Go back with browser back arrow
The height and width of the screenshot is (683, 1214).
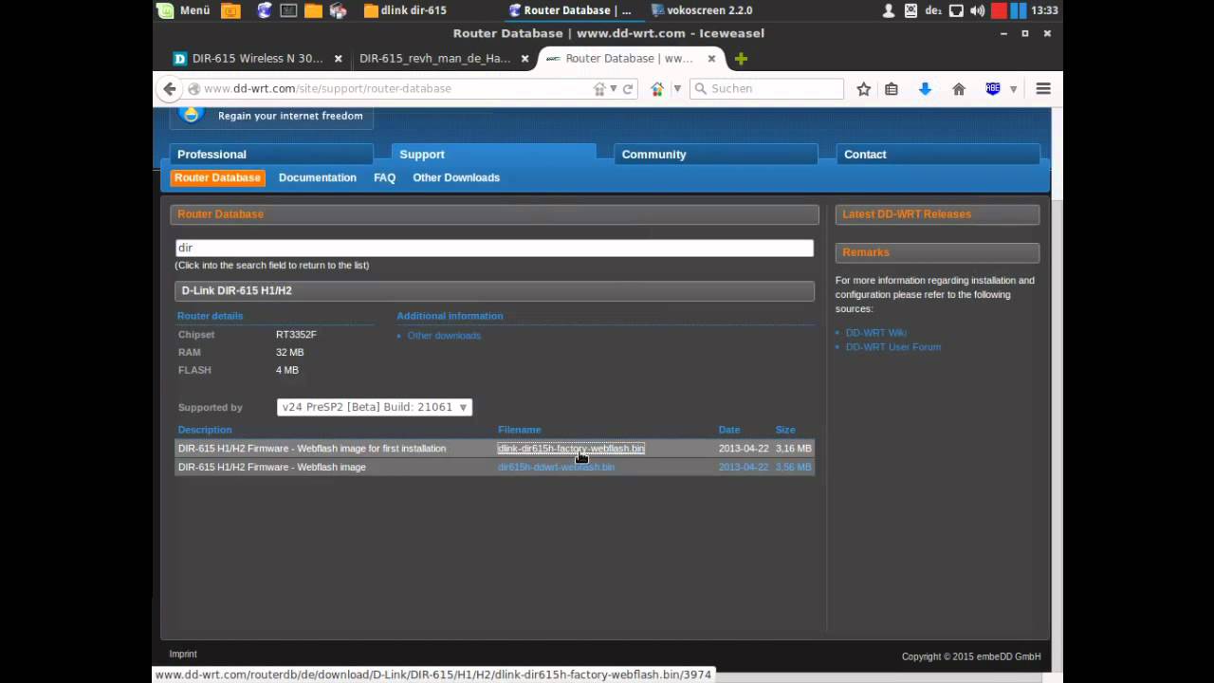click(x=170, y=88)
